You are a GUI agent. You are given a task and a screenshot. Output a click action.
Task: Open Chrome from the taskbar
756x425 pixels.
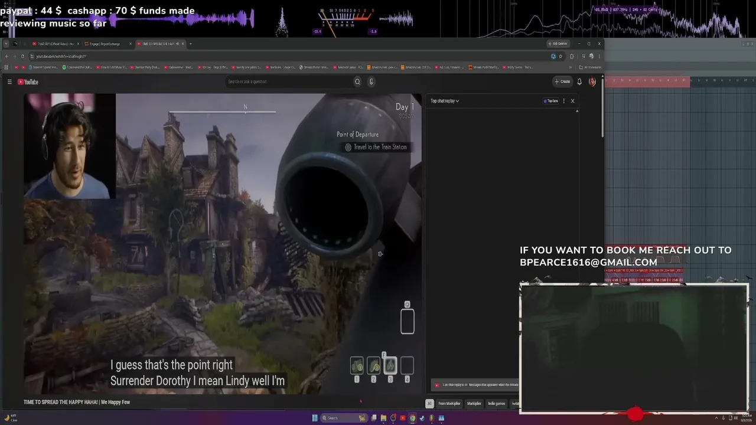pyautogui.click(x=412, y=418)
